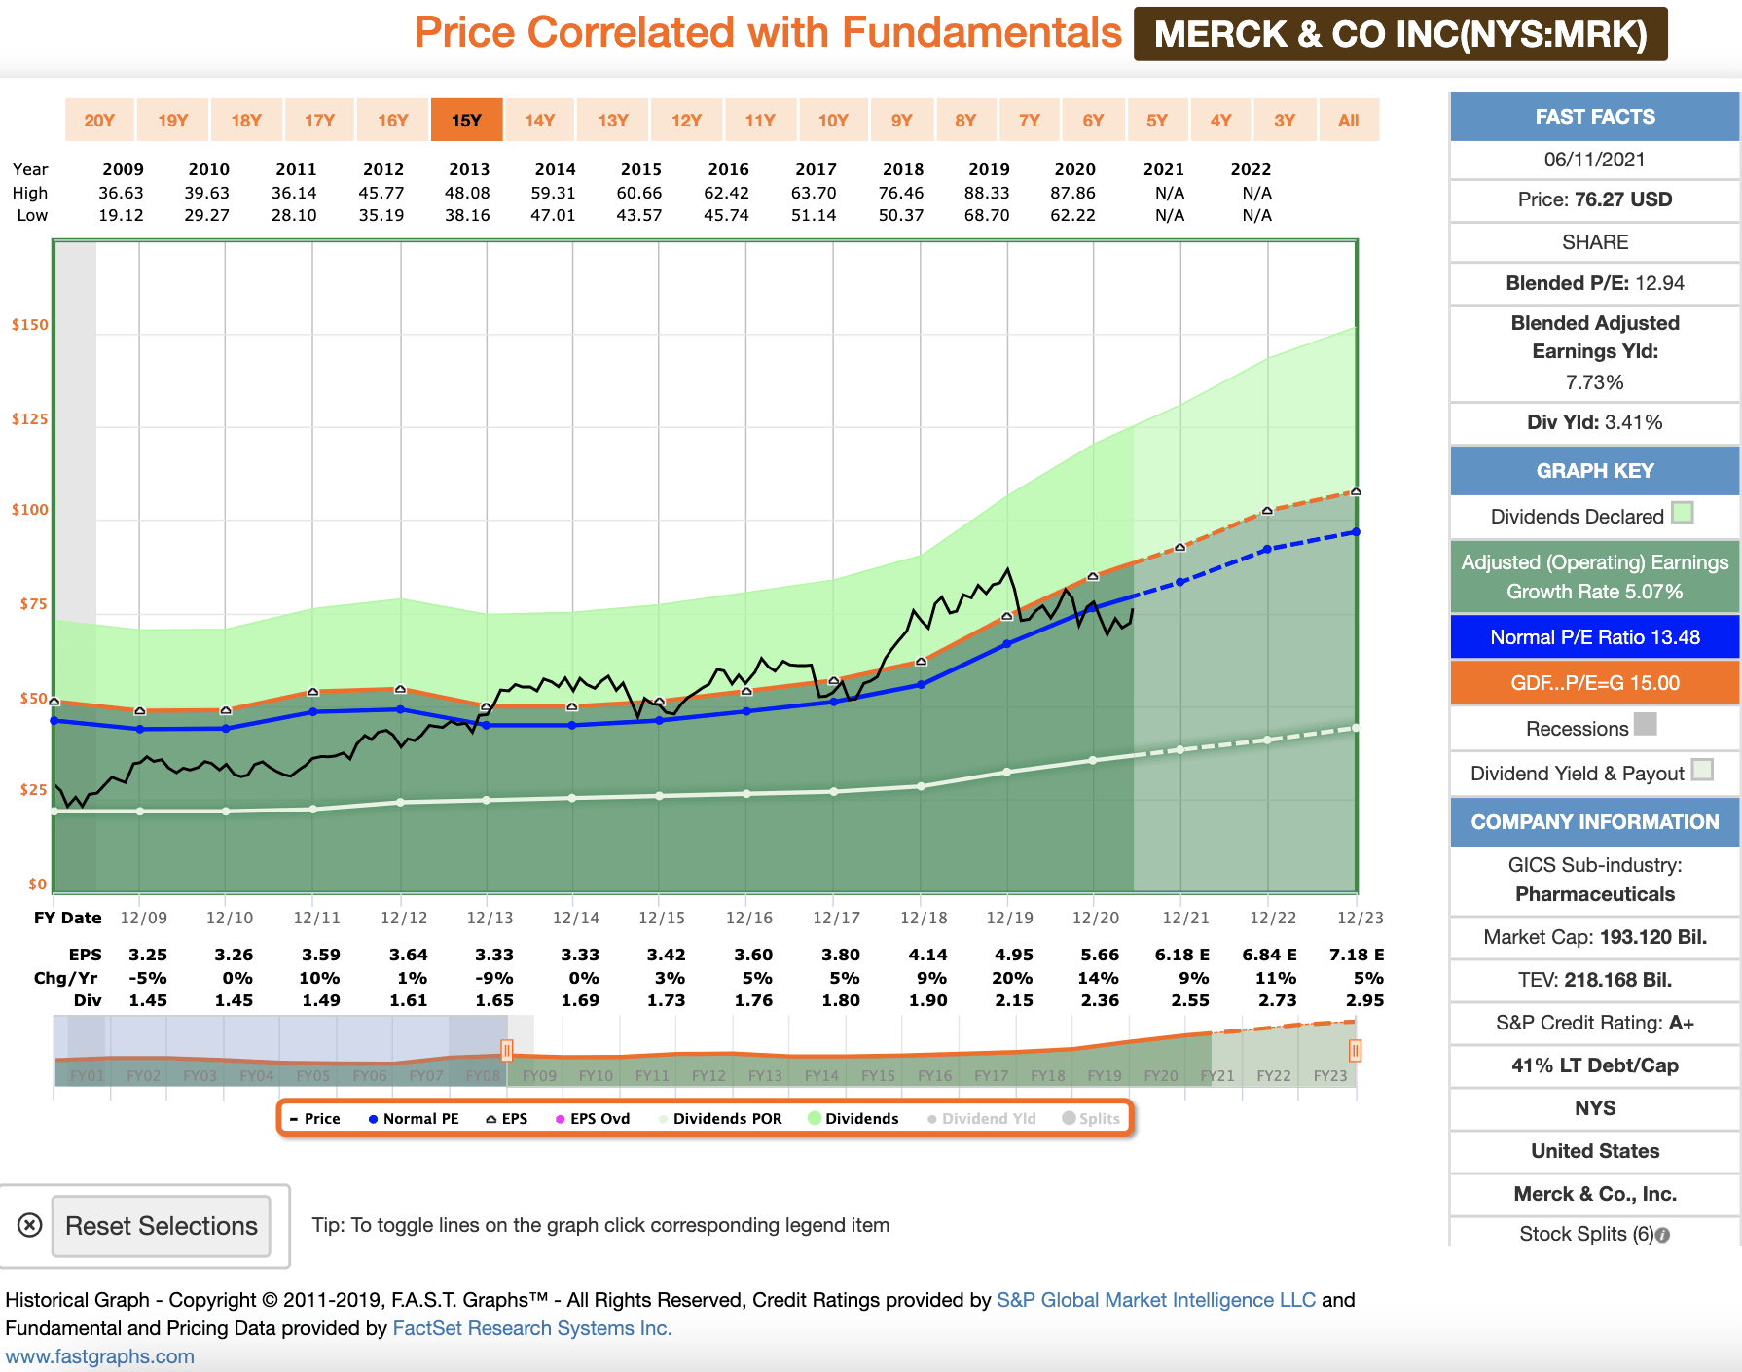
Task: Click the circled X reset icon
Action: (30, 1225)
